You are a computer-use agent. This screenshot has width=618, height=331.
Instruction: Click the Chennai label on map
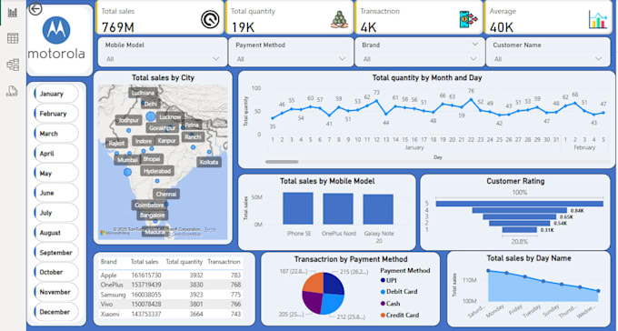166,194
